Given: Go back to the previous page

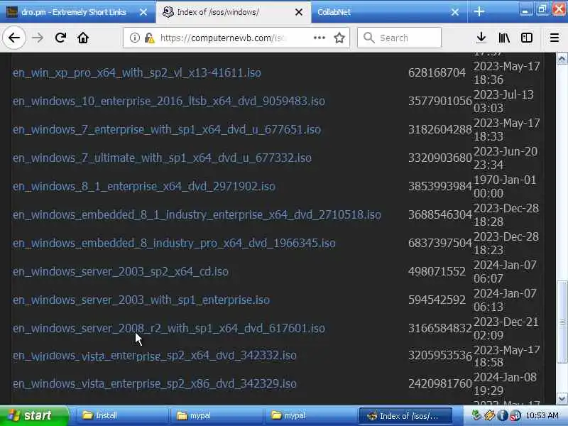Looking at the screenshot, I should click(13, 38).
